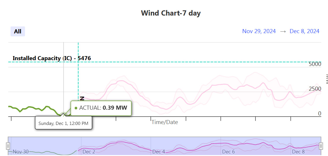Grab the left navigator range handle
The image size is (328, 156).
8,146
